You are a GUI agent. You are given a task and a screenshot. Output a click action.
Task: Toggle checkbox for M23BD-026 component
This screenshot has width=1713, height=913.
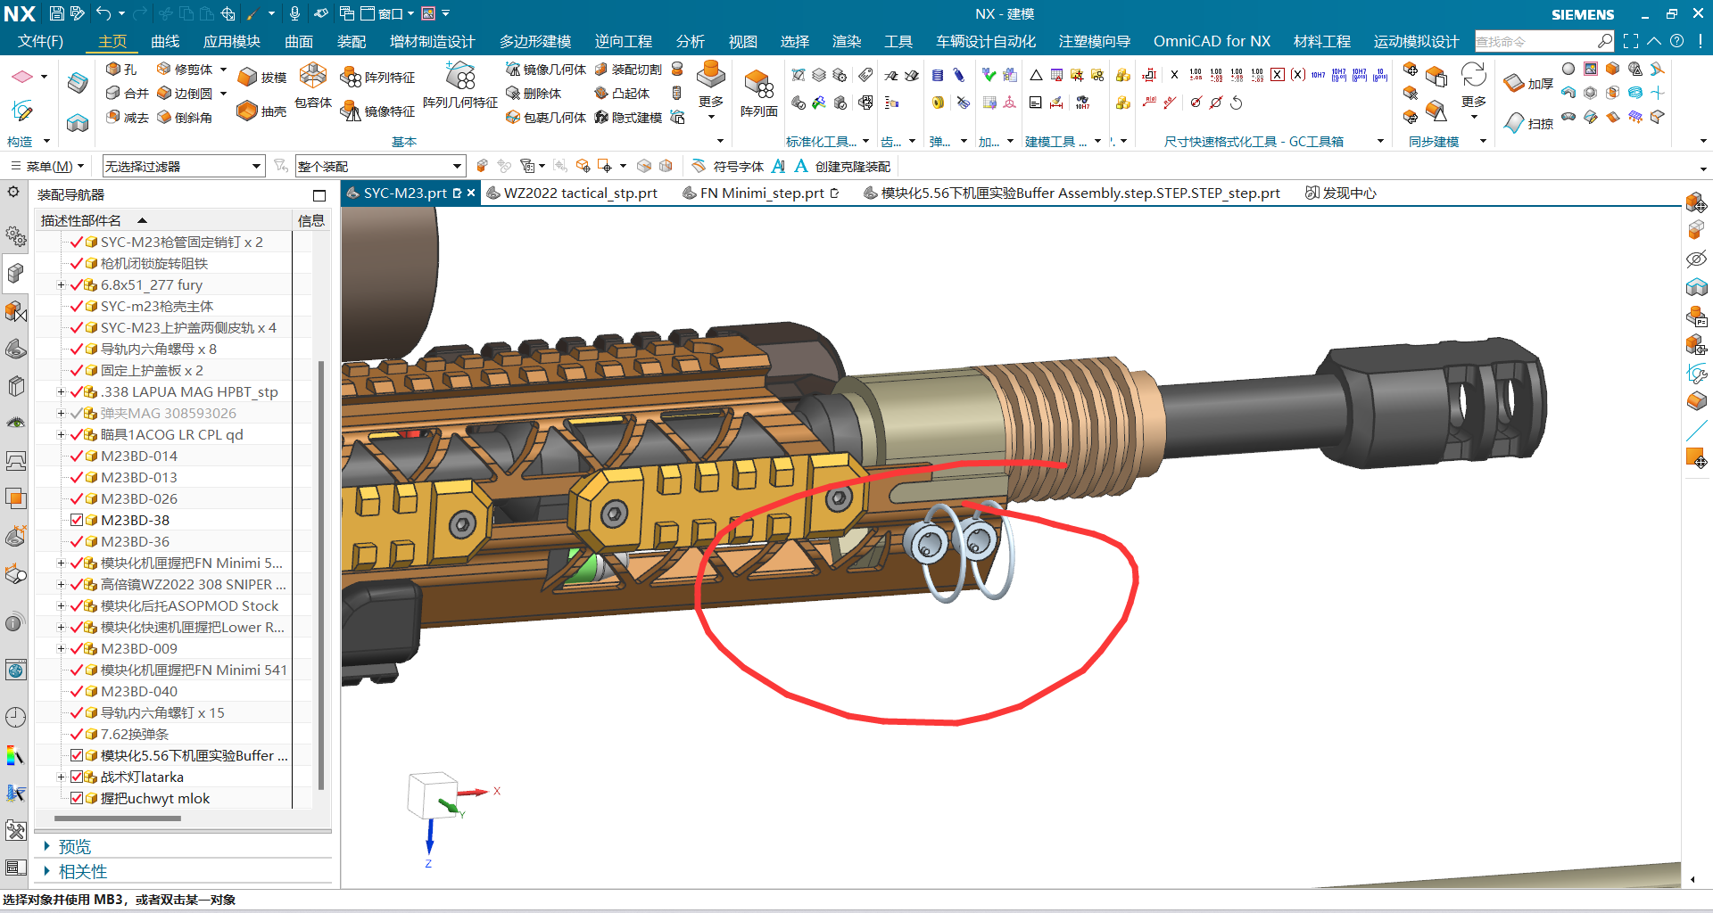point(77,498)
